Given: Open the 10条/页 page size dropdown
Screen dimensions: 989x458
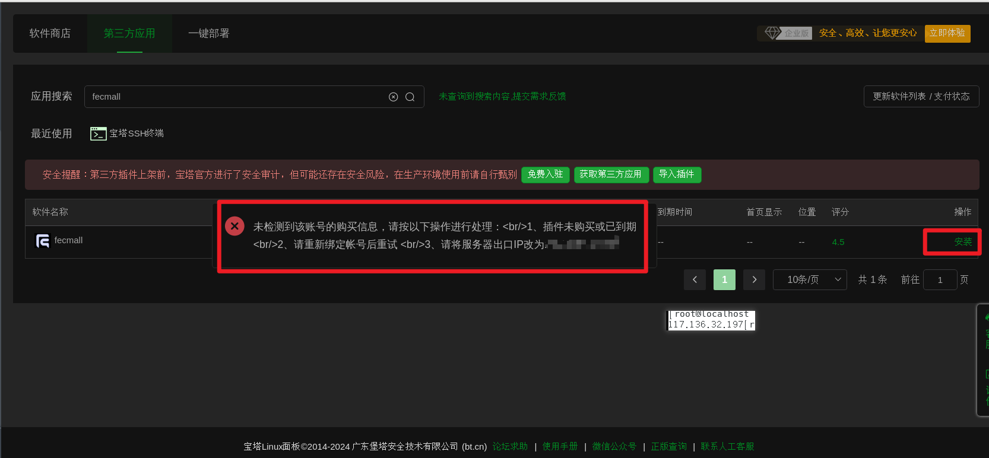Looking at the screenshot, I should [810, 279].
